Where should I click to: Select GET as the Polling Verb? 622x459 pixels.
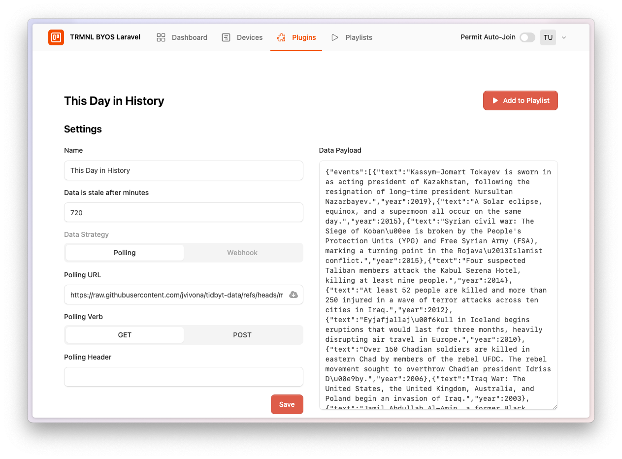(x=124, y=334)
